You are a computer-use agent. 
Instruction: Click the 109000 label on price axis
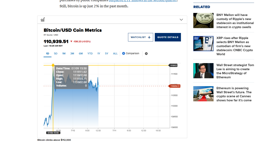coord(174,127)
